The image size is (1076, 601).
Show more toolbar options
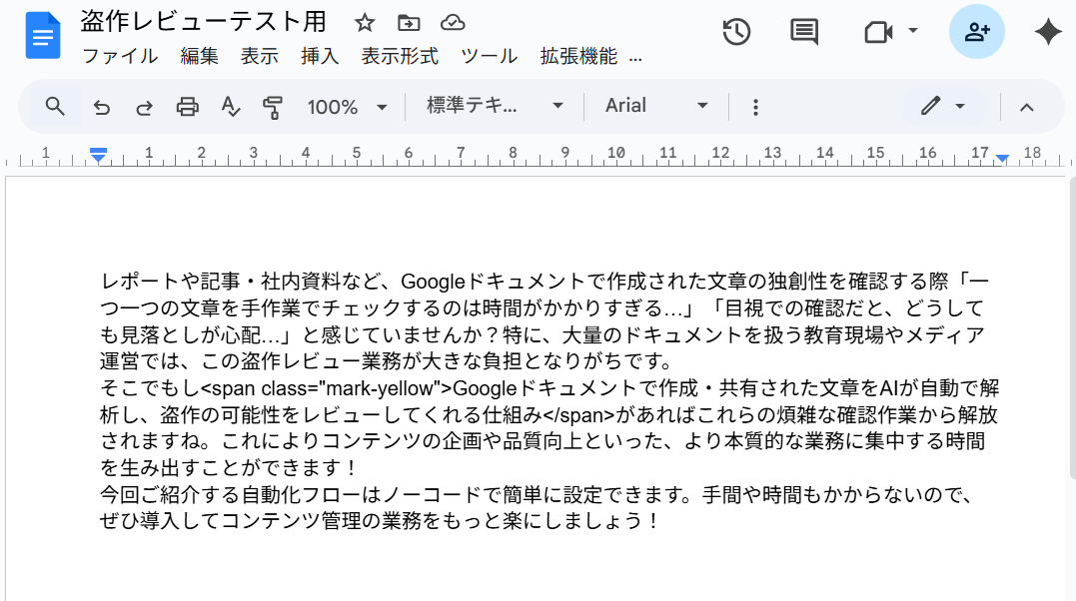(x=755, y=107)
